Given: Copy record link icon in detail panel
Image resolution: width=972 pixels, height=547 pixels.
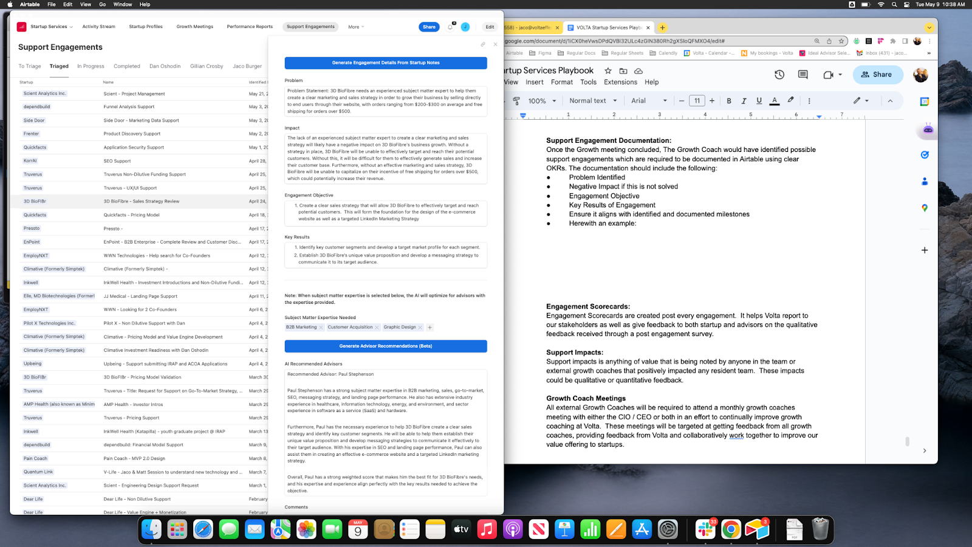Looking at the screenshot, I should click(x=483, y=44).
